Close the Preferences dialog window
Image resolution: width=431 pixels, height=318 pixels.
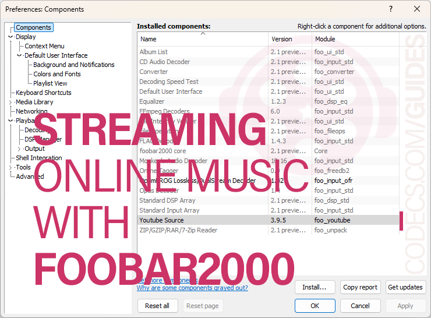click(417, 9)
